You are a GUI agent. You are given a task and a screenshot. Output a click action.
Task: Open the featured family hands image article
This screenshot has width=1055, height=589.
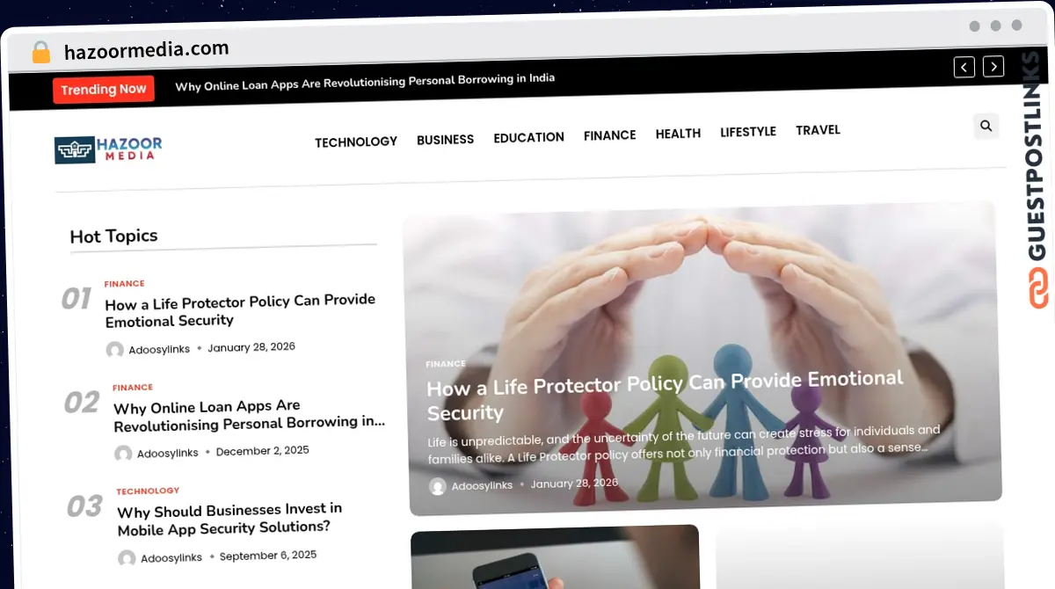tap(702, 356)
